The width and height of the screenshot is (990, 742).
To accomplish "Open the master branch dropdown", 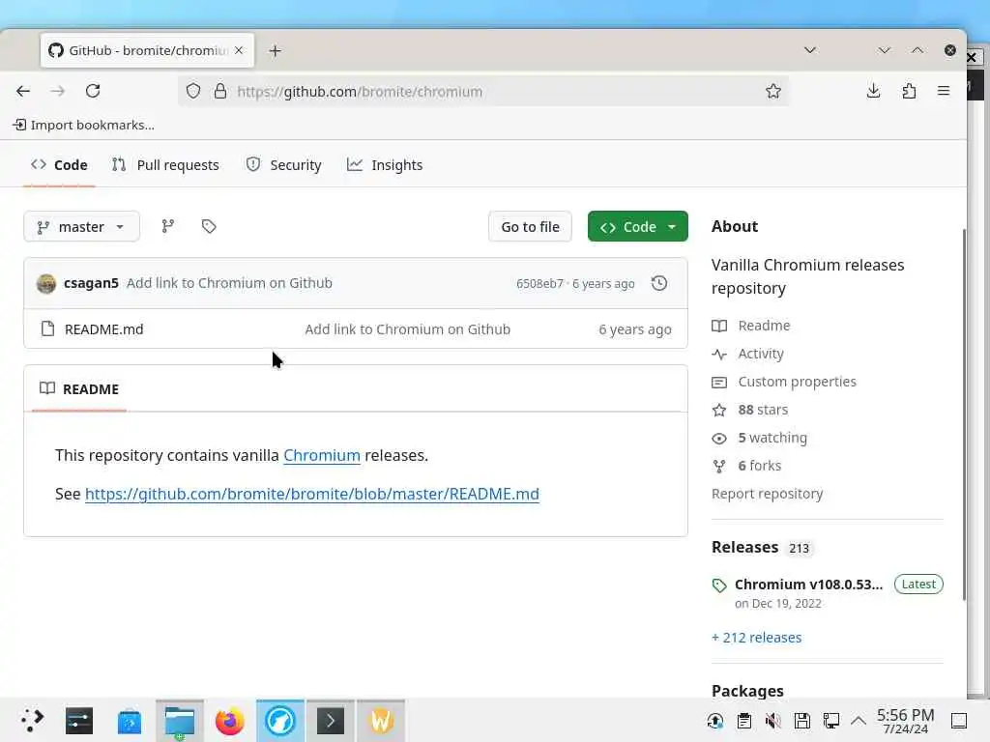I will coord(81,226).
